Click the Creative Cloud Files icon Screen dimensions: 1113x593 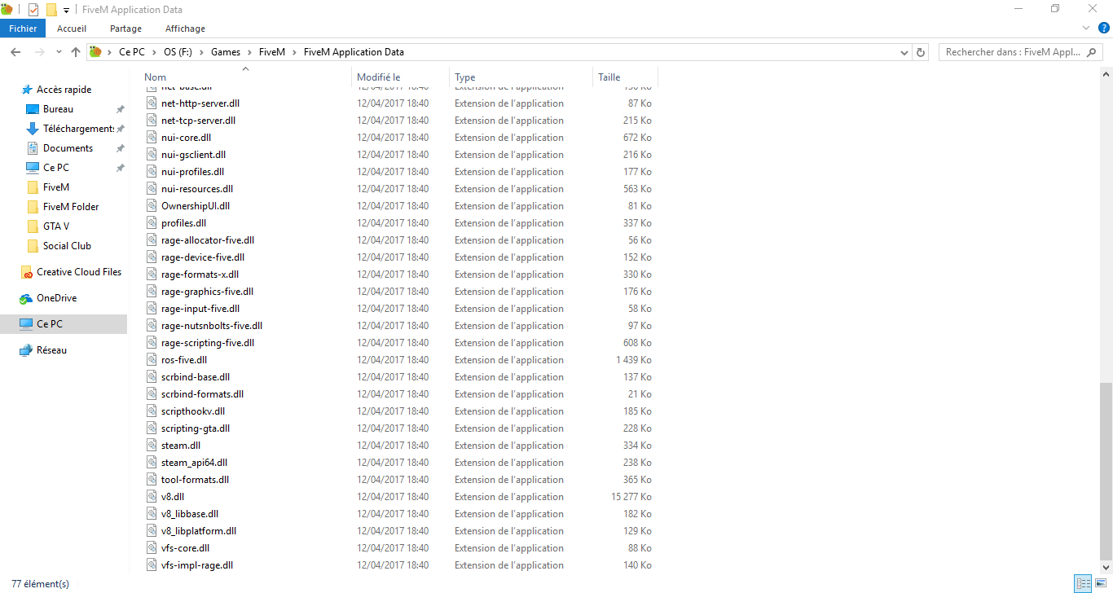(x=27, y=272)
